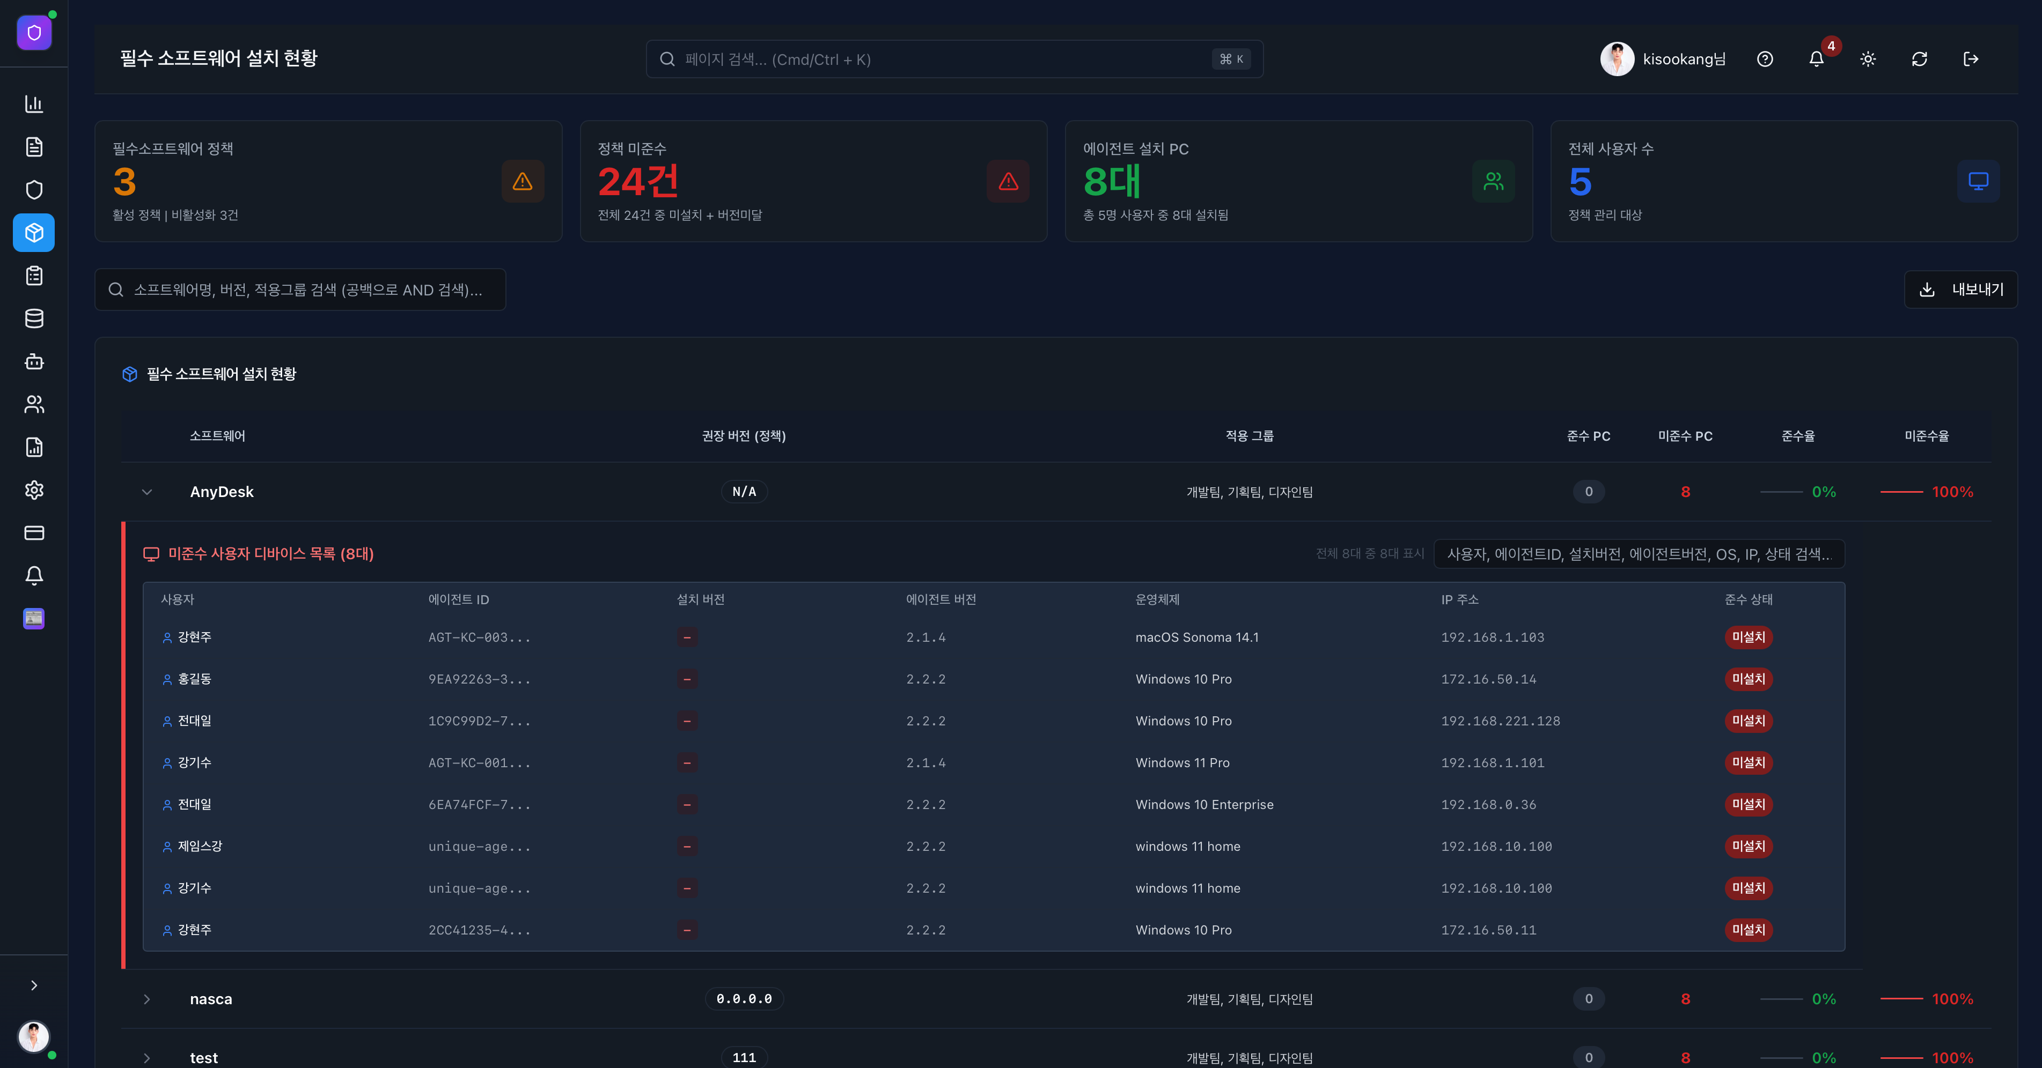This screenshot has width=2042, height=1068.
Task: Click the 정책 미준수 24건 card
Action: [x=813, y=181]
